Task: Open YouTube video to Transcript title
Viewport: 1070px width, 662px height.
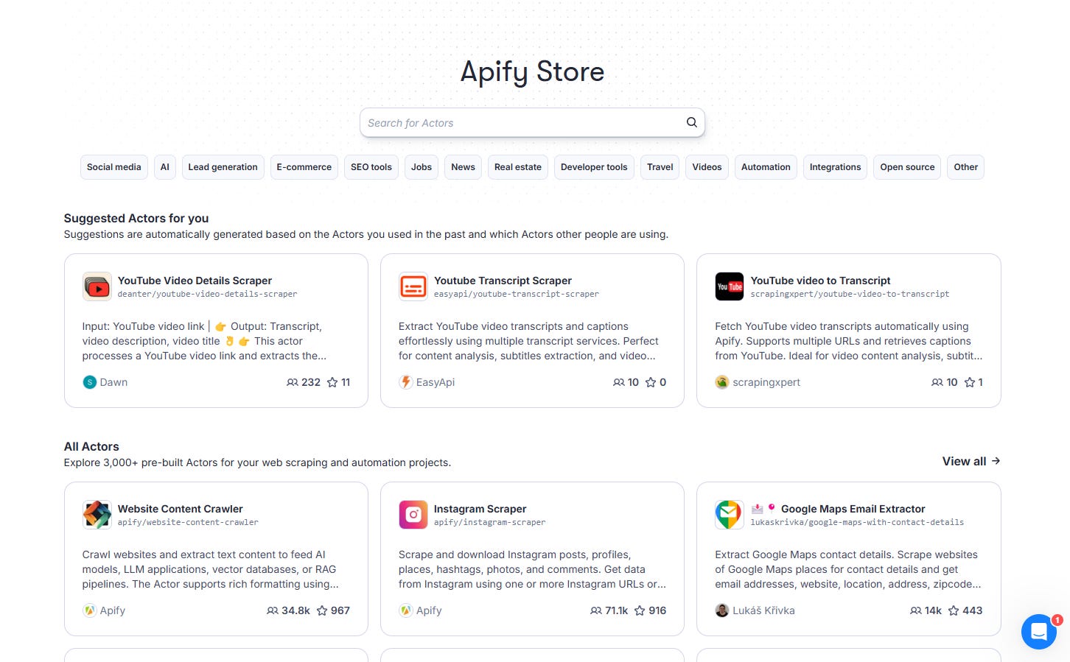Action: (x=821, y=281)
